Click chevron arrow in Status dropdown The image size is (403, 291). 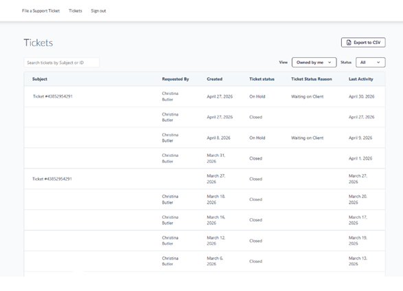378,63
